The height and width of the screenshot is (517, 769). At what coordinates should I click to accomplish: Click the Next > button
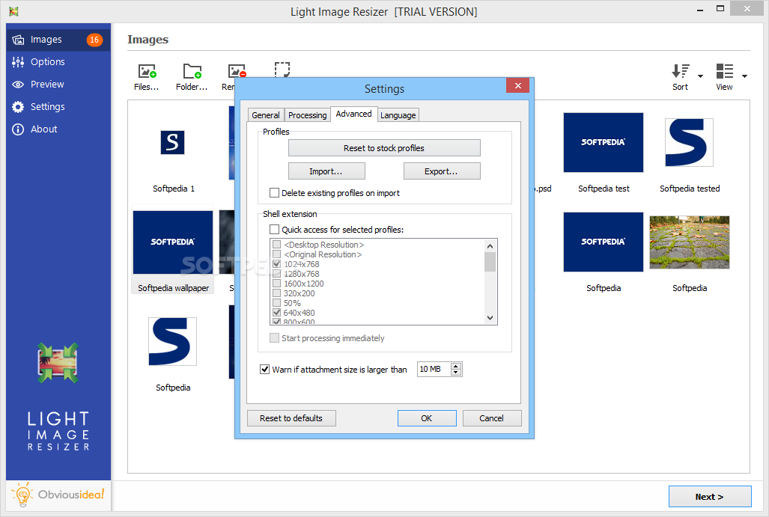pyautogui.click(x=710, y=496)
